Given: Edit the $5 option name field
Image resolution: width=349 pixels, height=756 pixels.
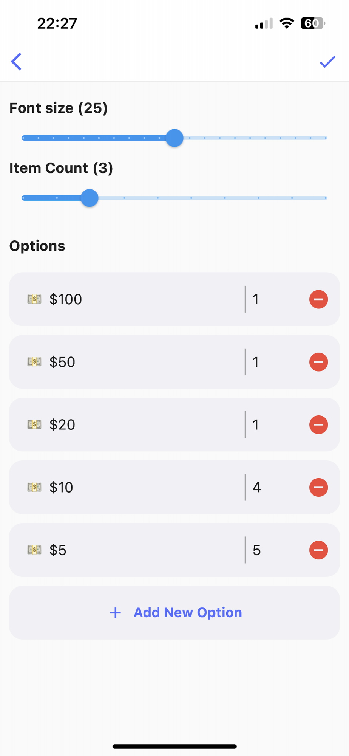Looking at the screenshot, I should click(144, 550).
